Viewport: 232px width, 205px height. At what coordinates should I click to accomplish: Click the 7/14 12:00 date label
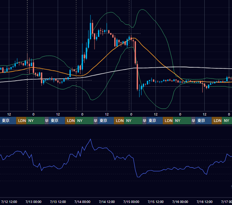click(107, 202)
